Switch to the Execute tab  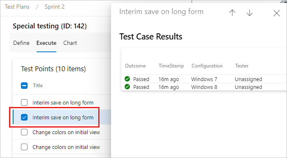pos(46,43)
